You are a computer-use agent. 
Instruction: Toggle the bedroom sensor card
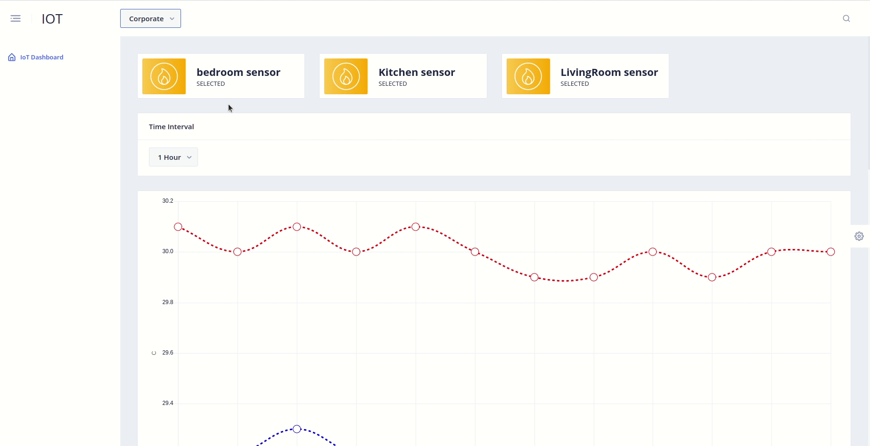(x=221, y=76)
